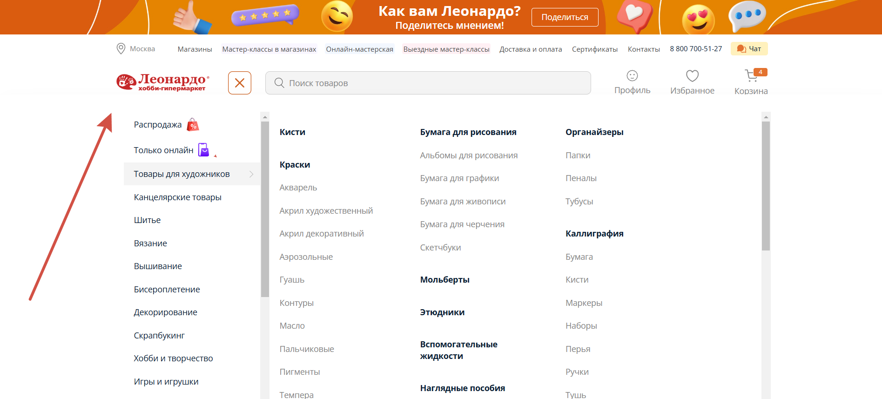Open the Скетчбуки link

(x=440, y=248)
